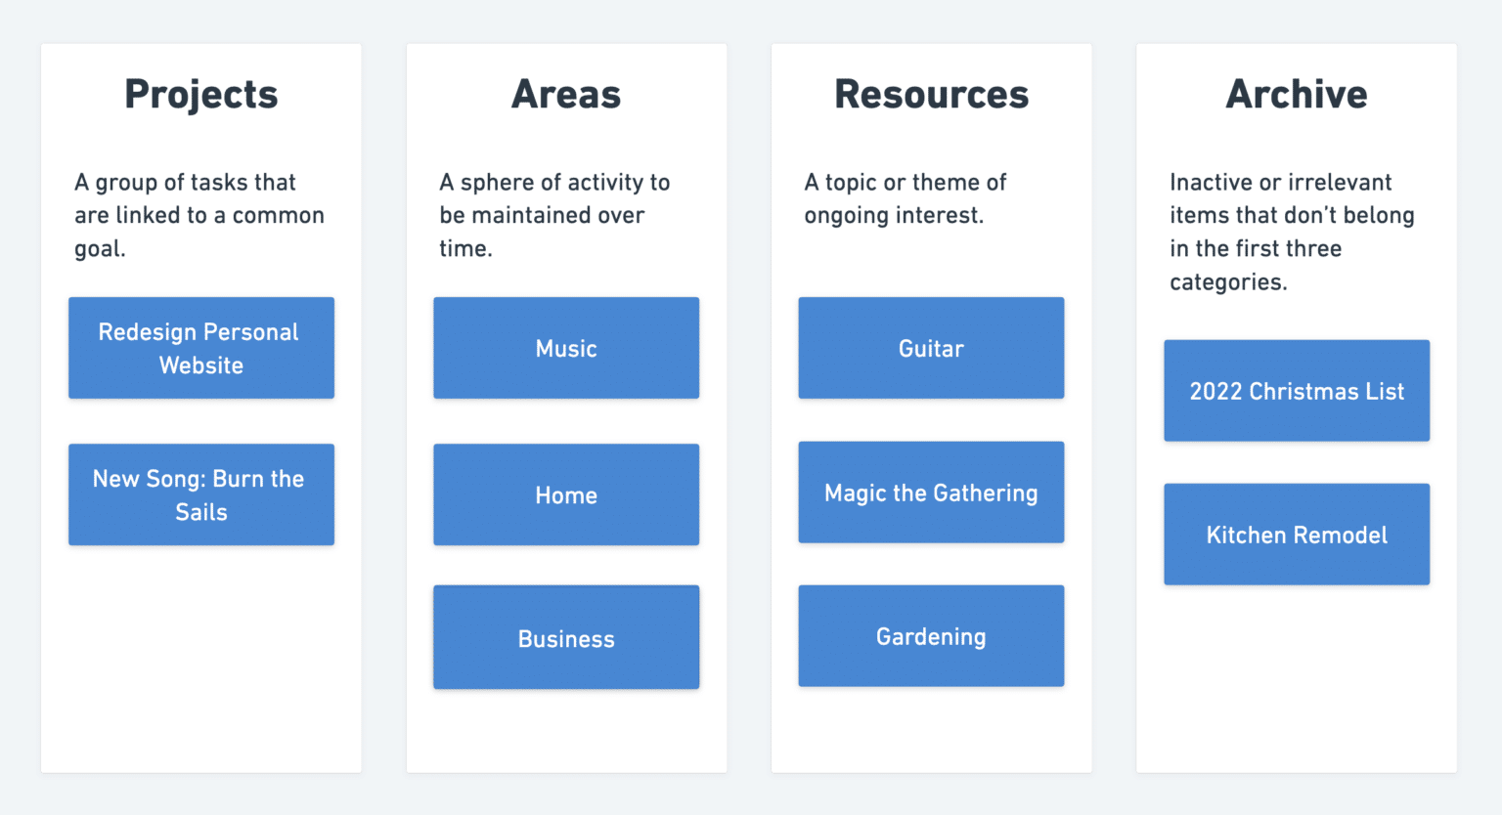This screenshot has width=1502, height=815.
Task: Click the Gardening resource button
Action: 931,636
